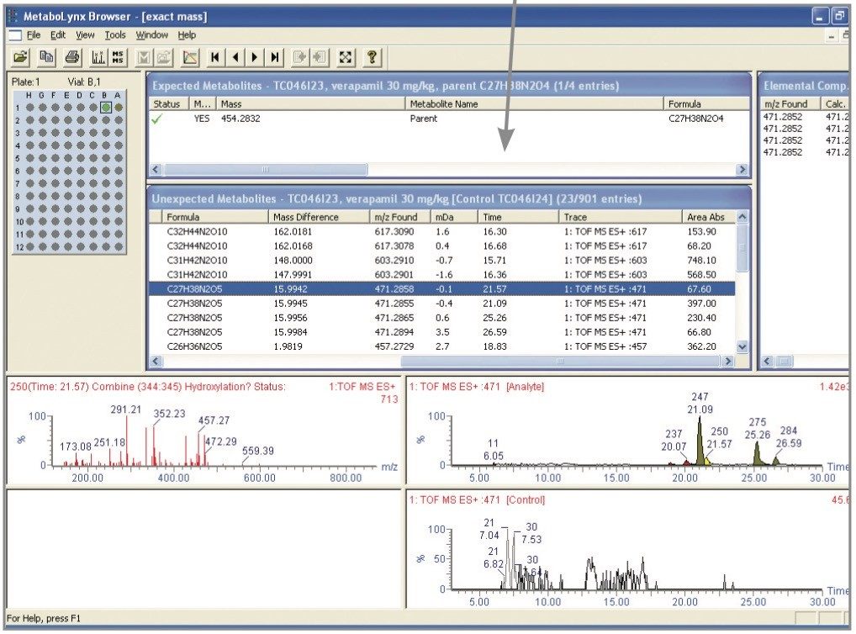Click the Copy toolbar icon
Screen dimensions: 856x634
(x=46, y=57)
